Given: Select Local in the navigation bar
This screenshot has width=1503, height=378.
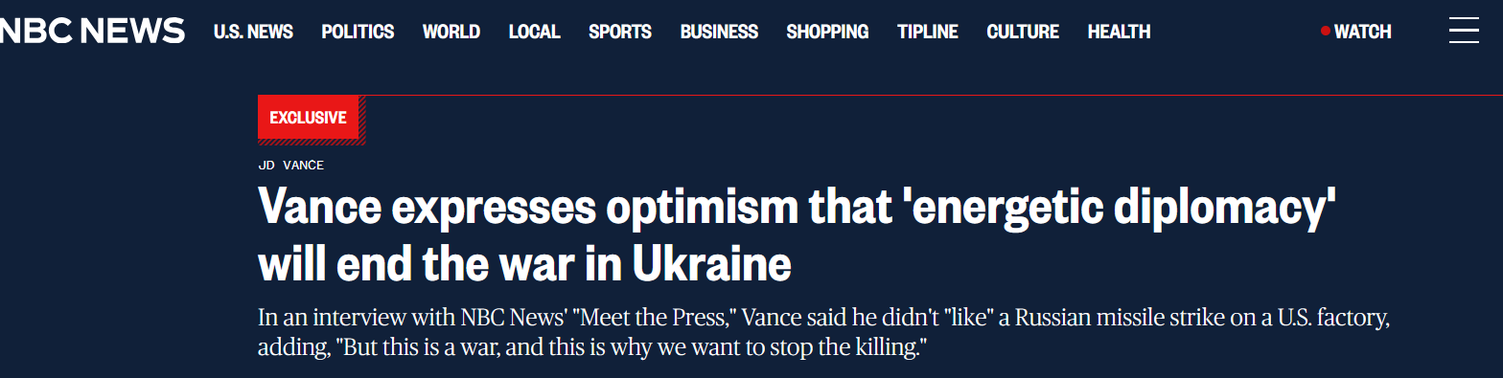Looking at the screenshot, I should point(534,32).
